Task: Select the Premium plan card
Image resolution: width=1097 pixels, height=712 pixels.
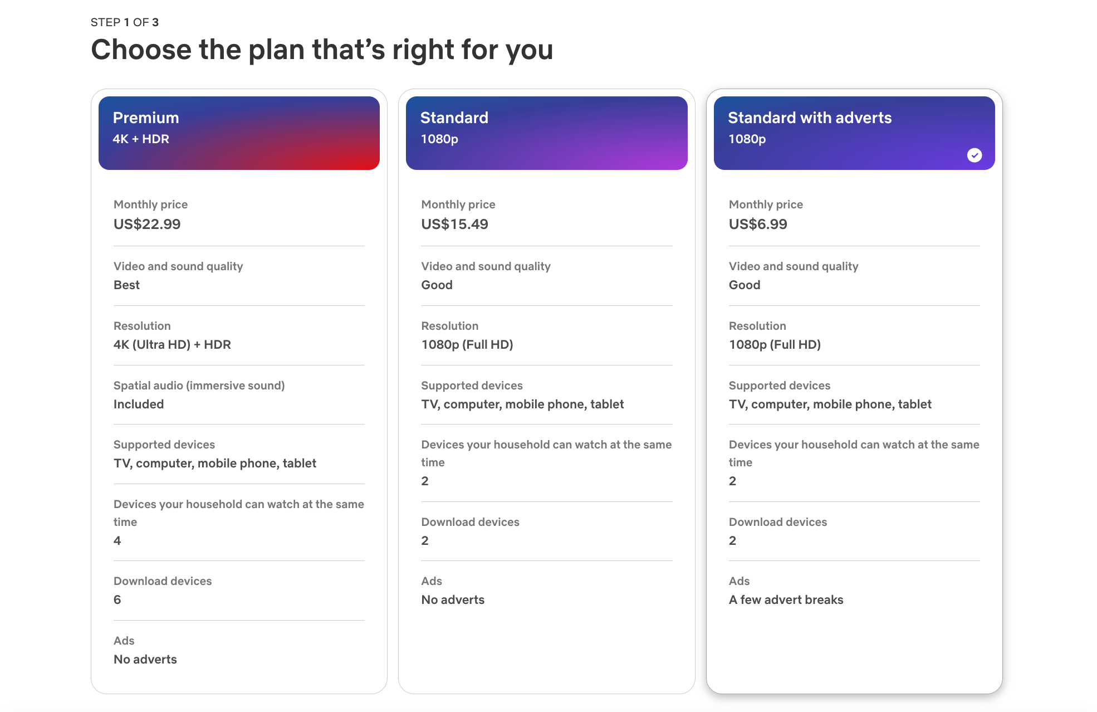Action: (x=238, y=390)
